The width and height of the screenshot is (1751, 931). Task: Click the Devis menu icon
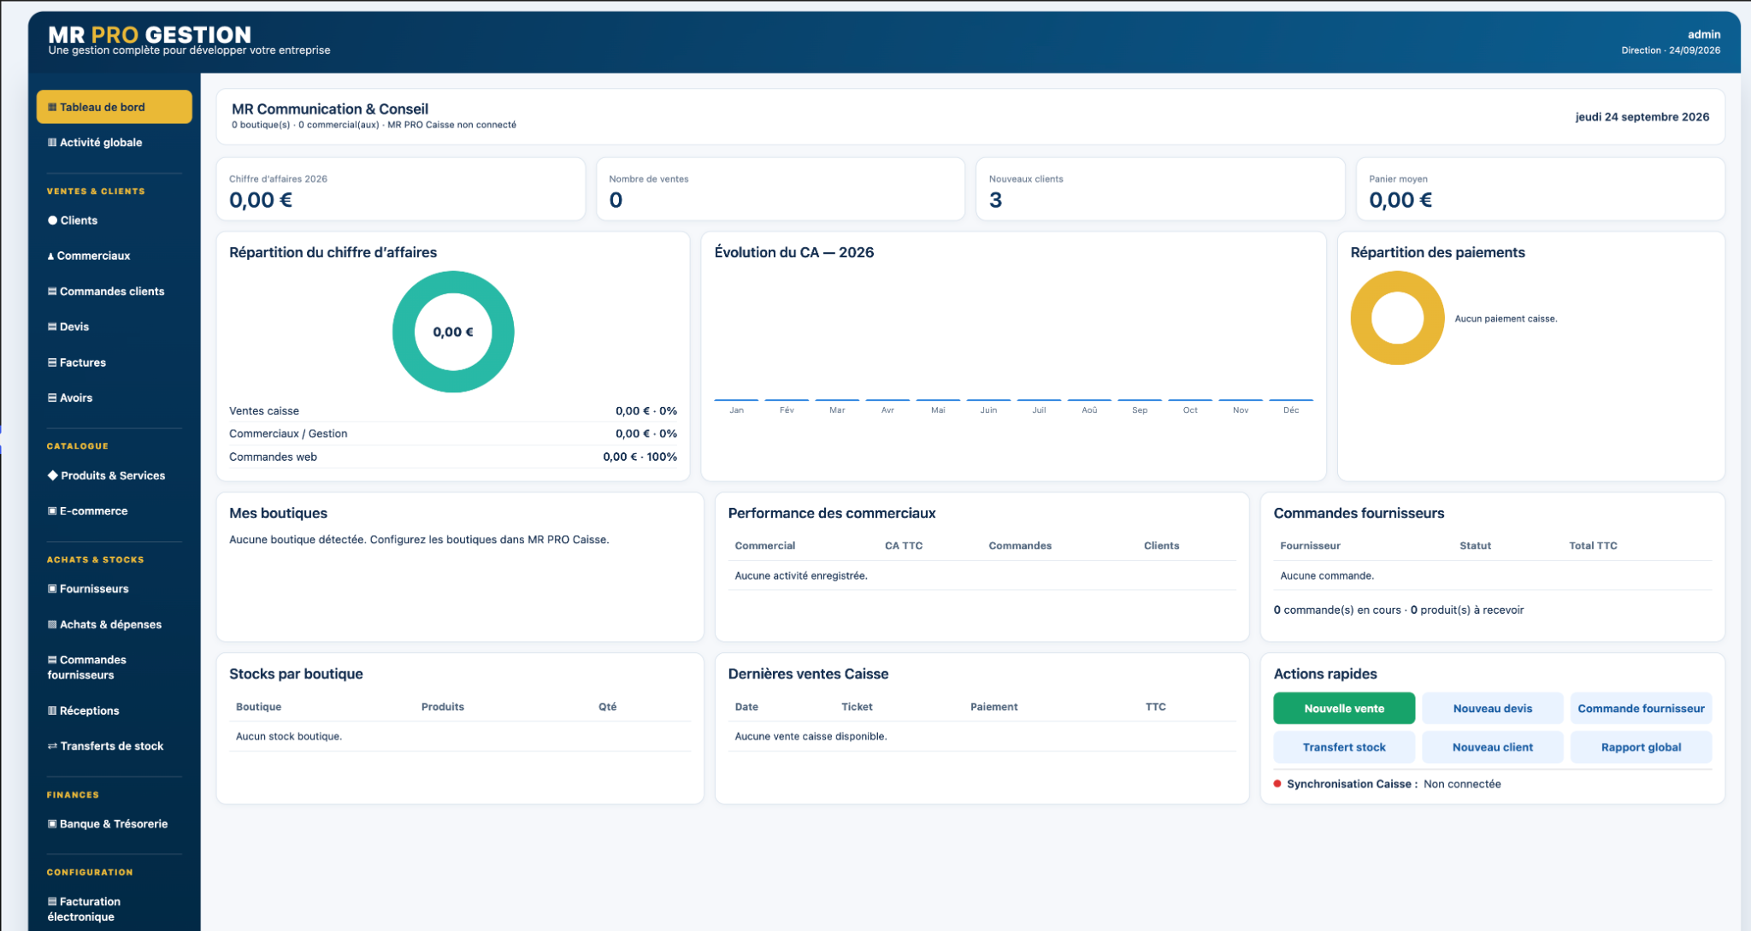pyautogui.click(x=52, y=327)
